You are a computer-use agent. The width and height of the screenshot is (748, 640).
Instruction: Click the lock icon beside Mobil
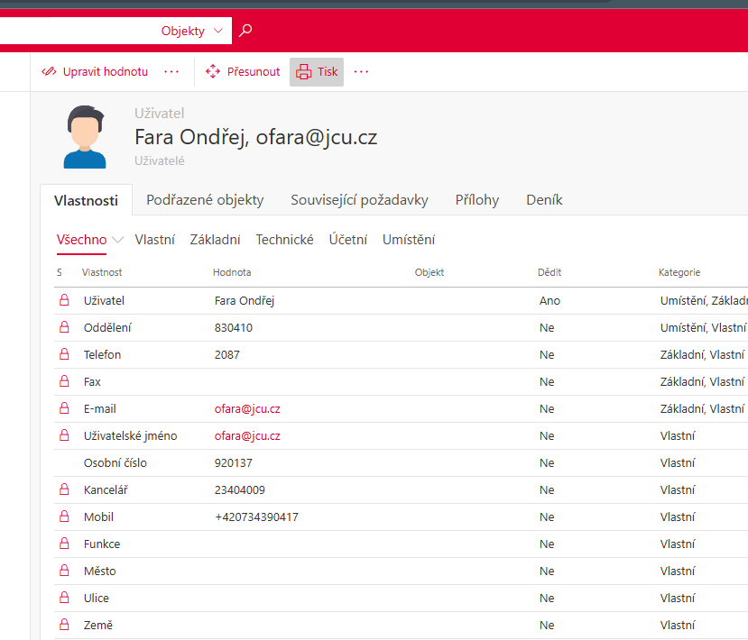click(x=63, y=517)
